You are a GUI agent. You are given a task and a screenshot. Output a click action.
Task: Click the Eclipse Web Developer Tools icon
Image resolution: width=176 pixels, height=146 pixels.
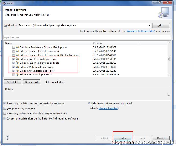point(17,67)
